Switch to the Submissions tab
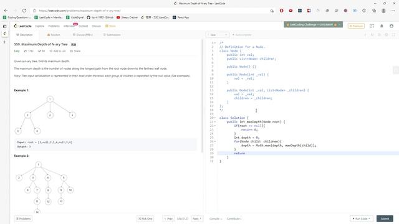Viewport: 399px width, 224px height. [112, 35]
